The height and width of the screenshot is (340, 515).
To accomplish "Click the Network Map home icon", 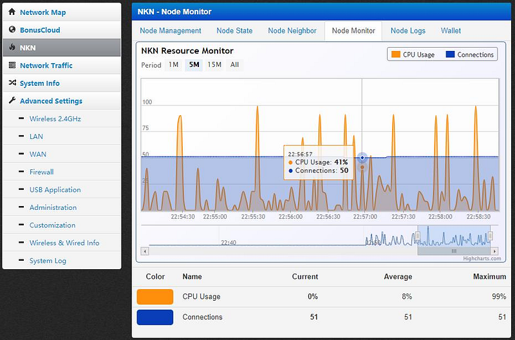I will (12, 12).
